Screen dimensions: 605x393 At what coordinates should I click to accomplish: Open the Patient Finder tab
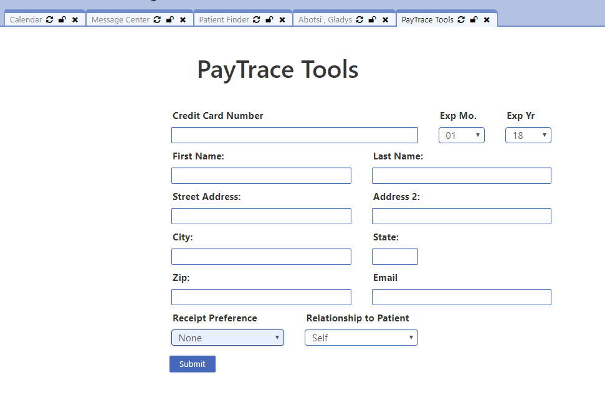click(x=224, y=20)
